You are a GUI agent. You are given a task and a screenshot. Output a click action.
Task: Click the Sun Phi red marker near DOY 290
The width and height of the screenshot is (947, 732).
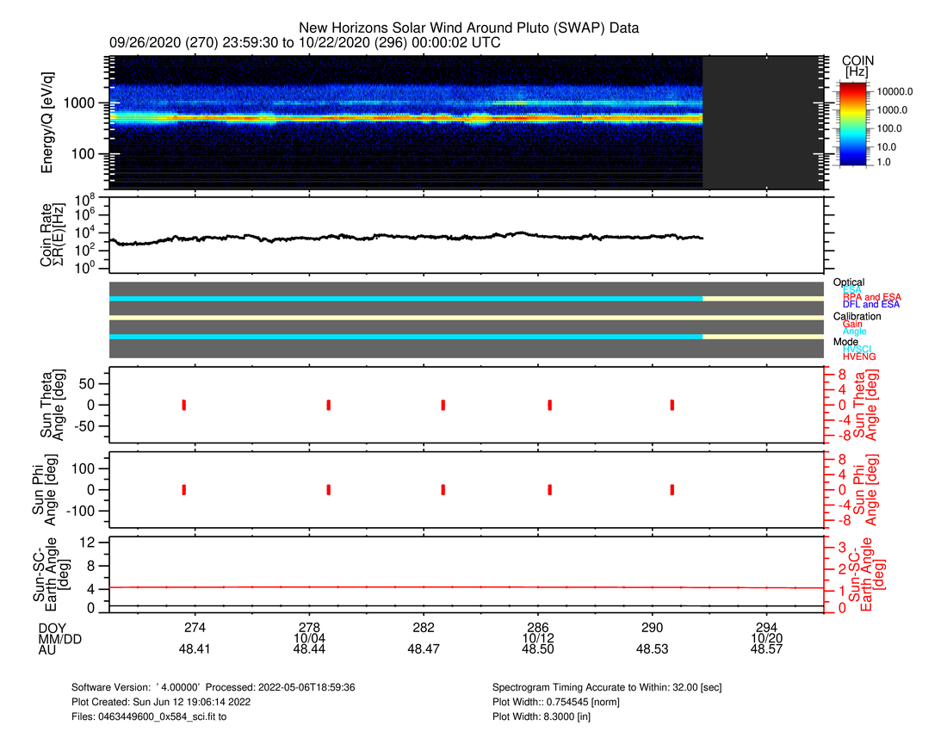tap(672, 489)
